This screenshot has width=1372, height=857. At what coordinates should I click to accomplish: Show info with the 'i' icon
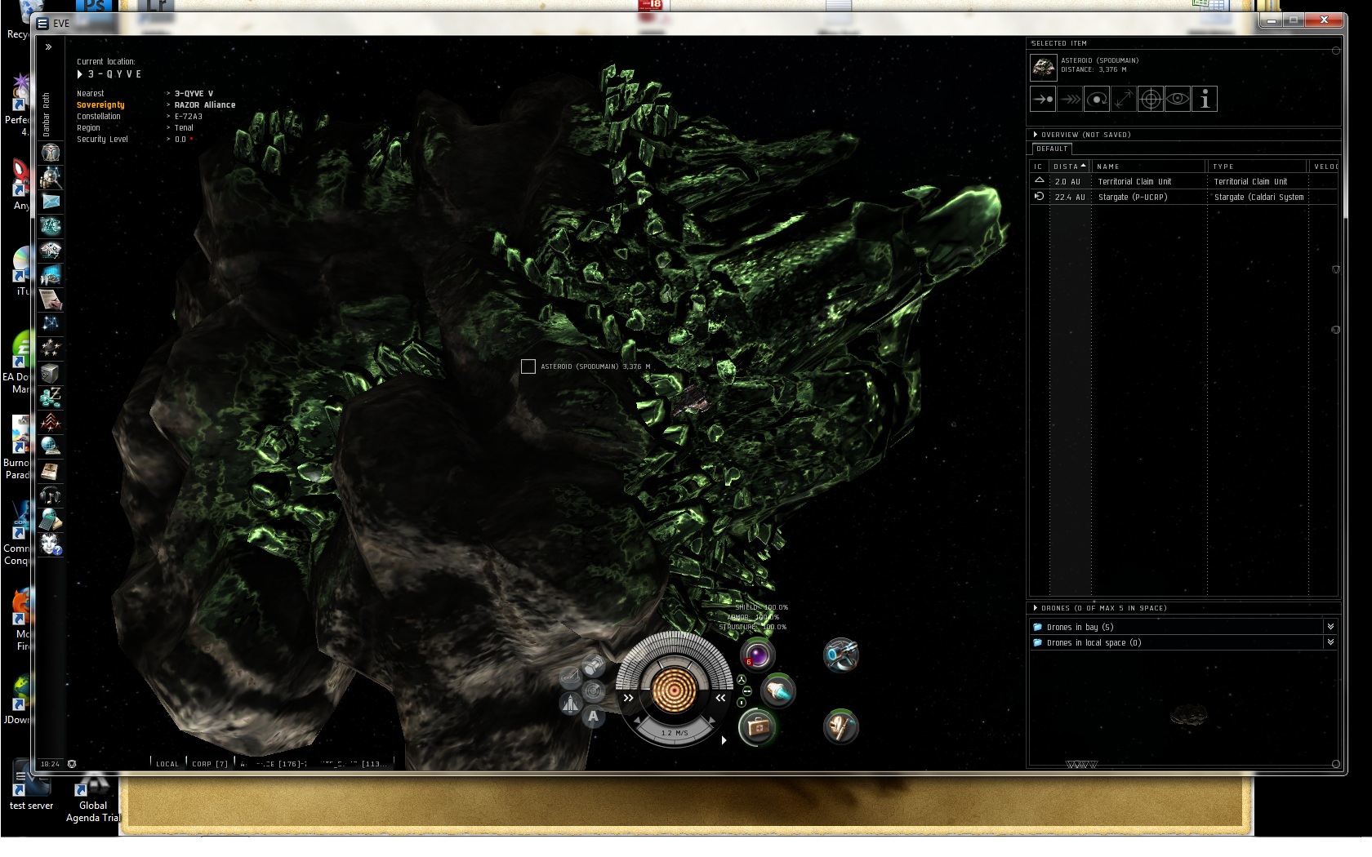coord(1204,100)
